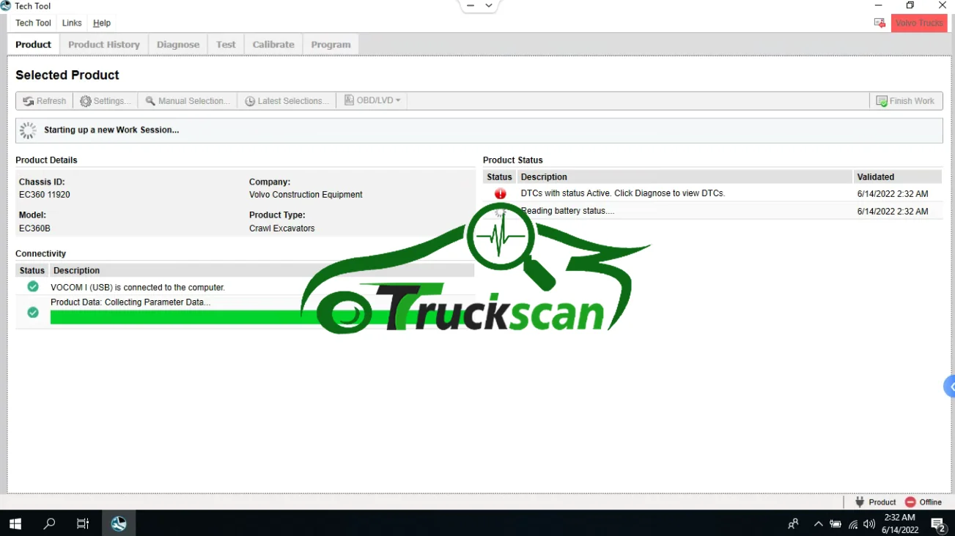Click the Manual Selection button

[x=188, y=101]
